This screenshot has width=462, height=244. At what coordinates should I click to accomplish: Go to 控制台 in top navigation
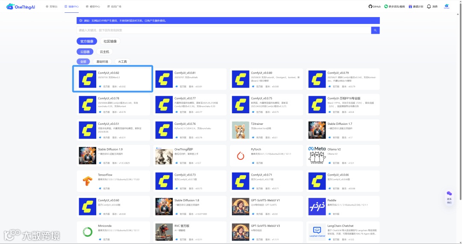point(52,6)
